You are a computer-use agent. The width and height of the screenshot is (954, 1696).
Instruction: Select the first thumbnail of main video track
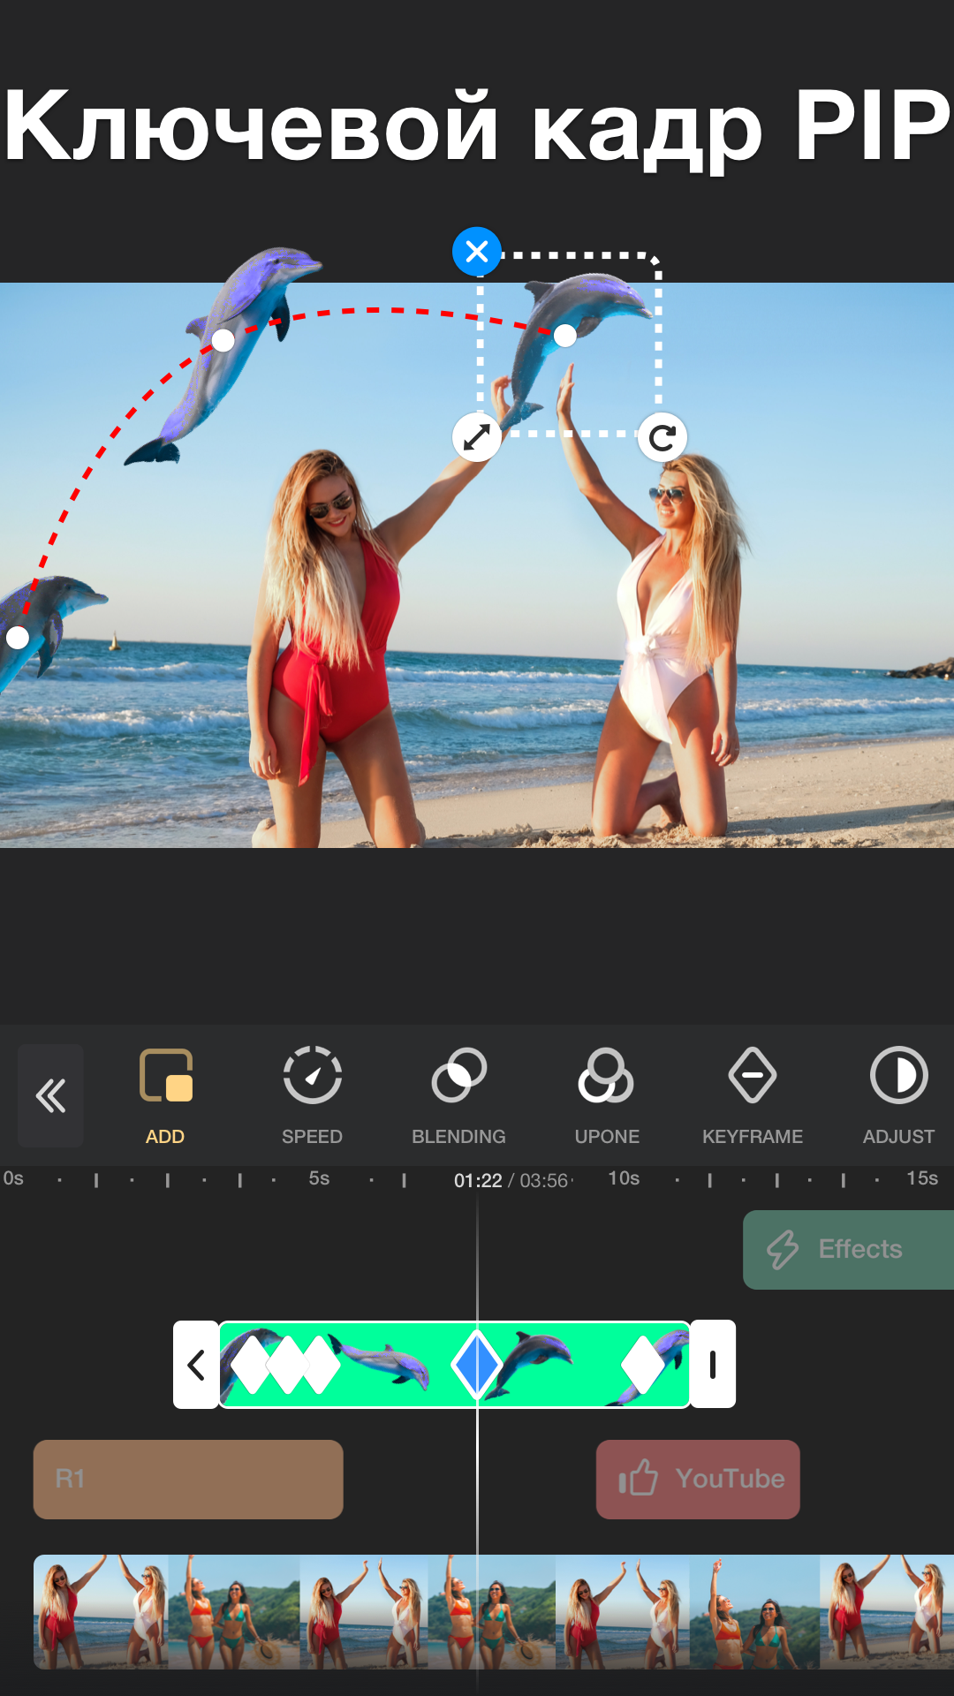click(x=101, y=1612)
